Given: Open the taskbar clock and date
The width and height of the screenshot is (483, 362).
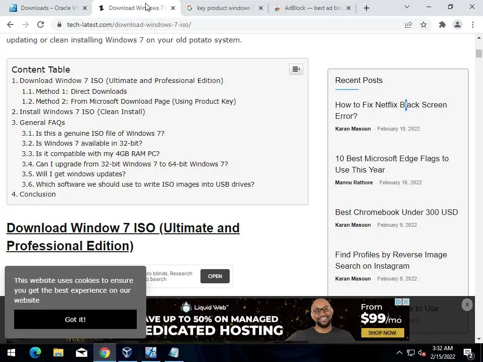Looking at the screenshot, I should (442, 353).
